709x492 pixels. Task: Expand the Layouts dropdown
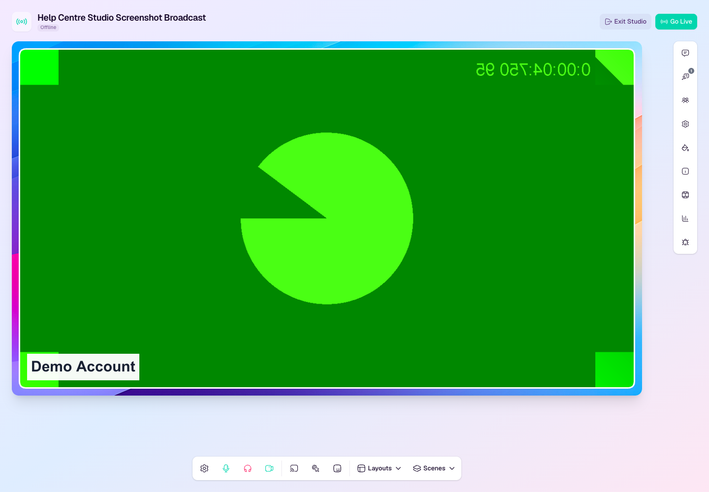pyautogui.click(x=379, y=468)
